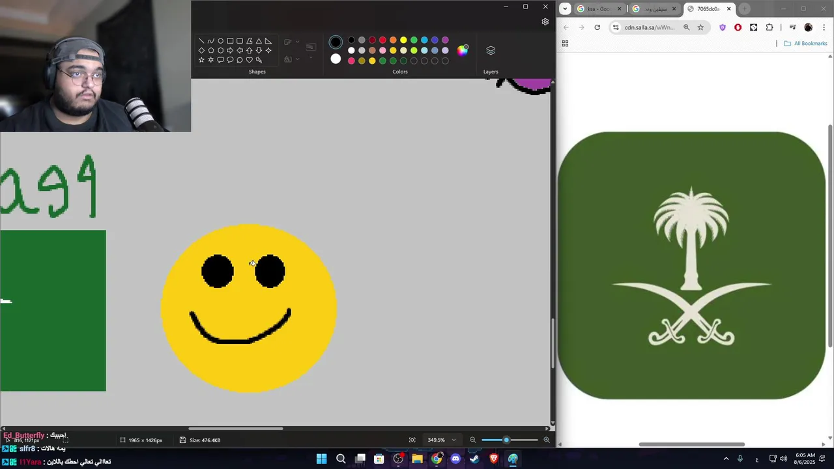This screenshot has height=469, width=834.
Task: Select the Line shape in Paint
Action: click(201, 40)
